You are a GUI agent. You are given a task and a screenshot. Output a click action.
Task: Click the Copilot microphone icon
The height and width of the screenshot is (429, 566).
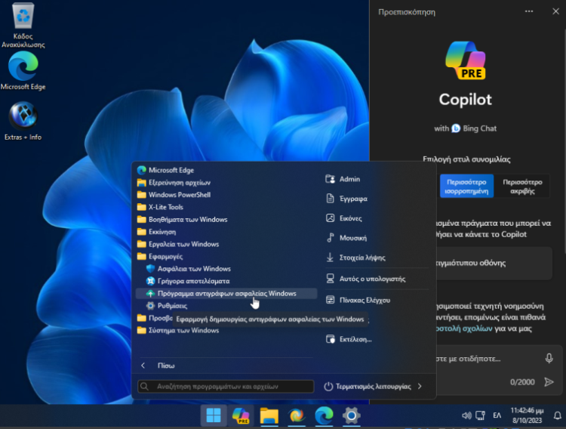pos(549,358)
